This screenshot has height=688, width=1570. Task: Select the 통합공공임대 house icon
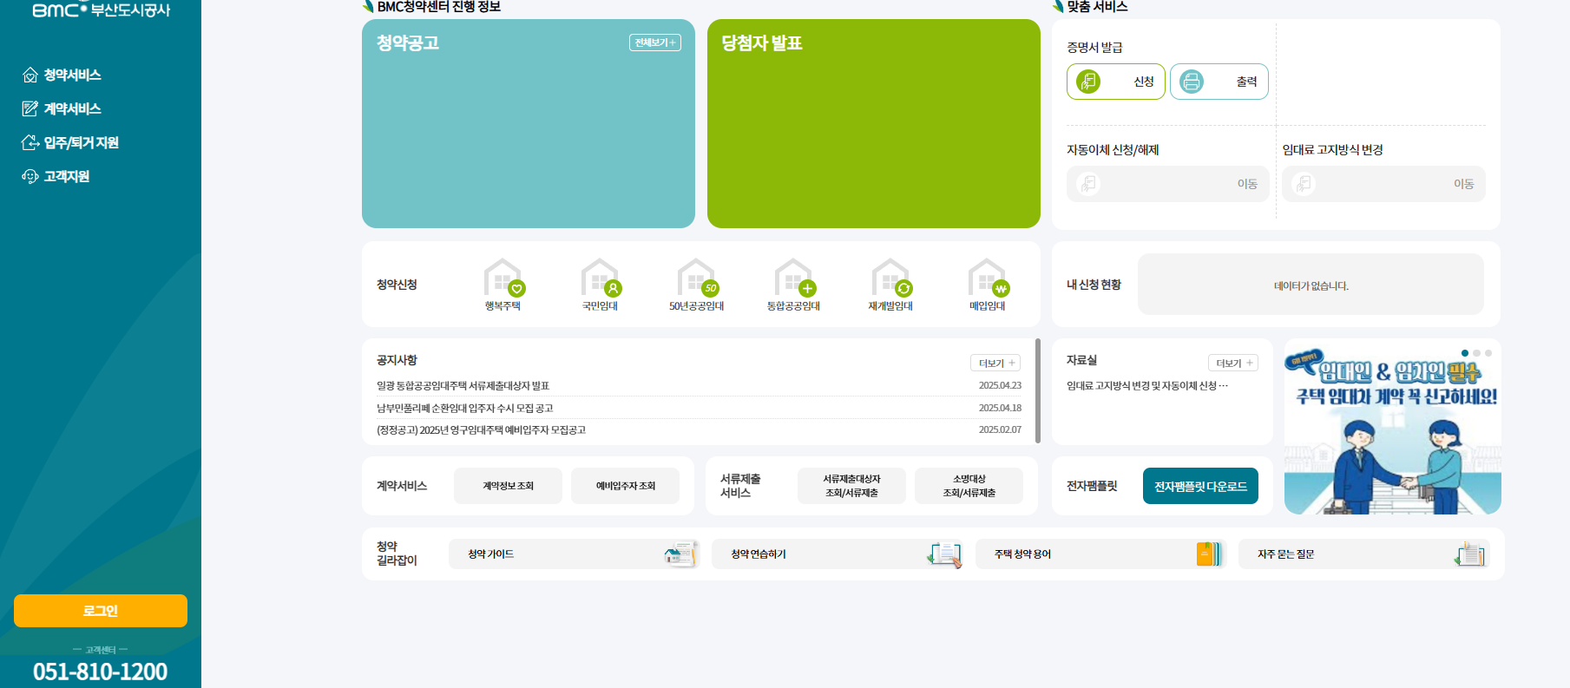point(794,278)
